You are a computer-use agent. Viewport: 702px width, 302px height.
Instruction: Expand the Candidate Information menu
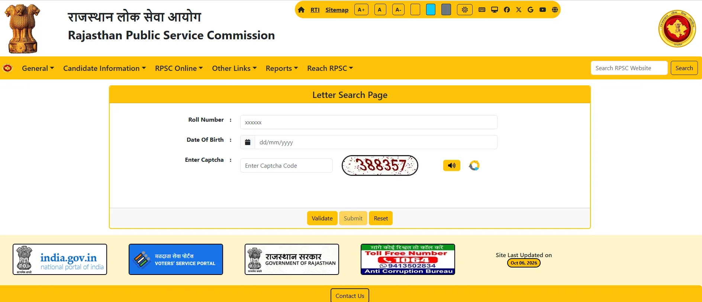coord(104,68)
